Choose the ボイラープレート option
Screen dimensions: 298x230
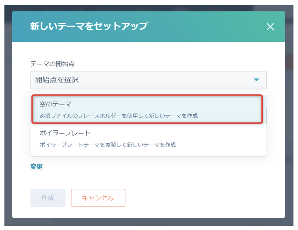(148, 139)
